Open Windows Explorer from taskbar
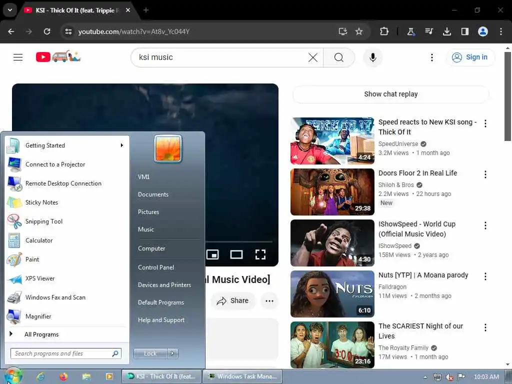Screen dimensions: 512x384 click(x=86, y=377)
